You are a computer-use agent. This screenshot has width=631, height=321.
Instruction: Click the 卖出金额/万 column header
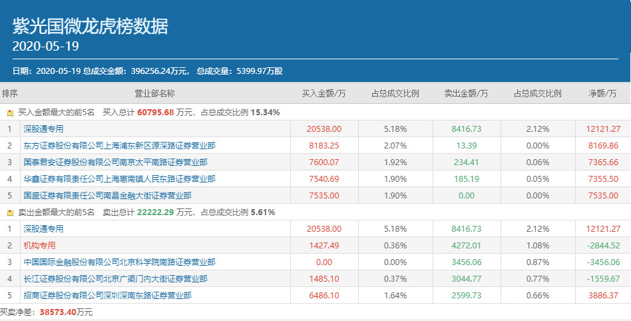pyautogui.click(x=465, y=94)
